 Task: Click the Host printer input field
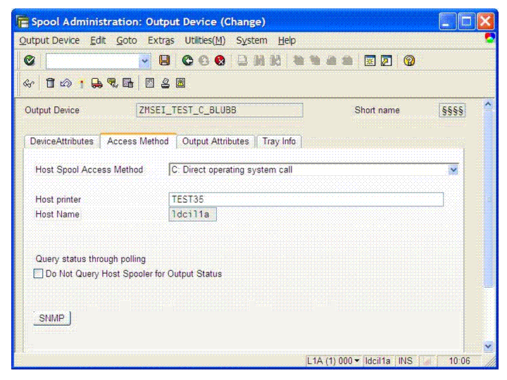pos(306,199)
